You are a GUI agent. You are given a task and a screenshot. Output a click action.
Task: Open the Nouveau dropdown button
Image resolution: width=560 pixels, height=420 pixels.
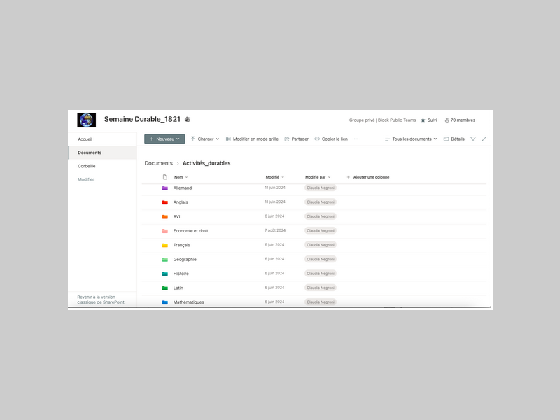tap(164, 139)
